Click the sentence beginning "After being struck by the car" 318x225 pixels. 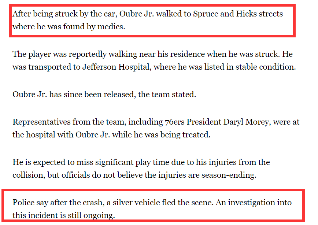pos(147,20)
